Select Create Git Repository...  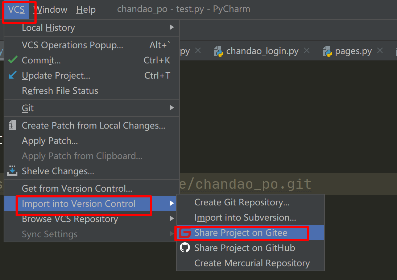pyautogui.click(x=242, y=202)
